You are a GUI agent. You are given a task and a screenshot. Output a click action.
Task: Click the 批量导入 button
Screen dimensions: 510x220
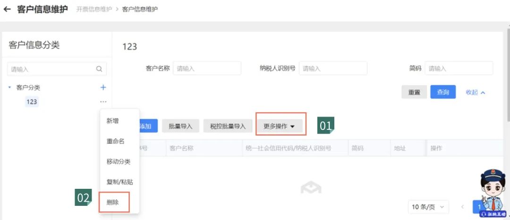[x=180, y=126]
